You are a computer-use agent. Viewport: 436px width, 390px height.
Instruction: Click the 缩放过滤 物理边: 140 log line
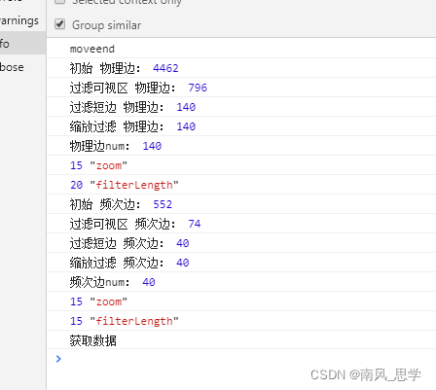241,126
